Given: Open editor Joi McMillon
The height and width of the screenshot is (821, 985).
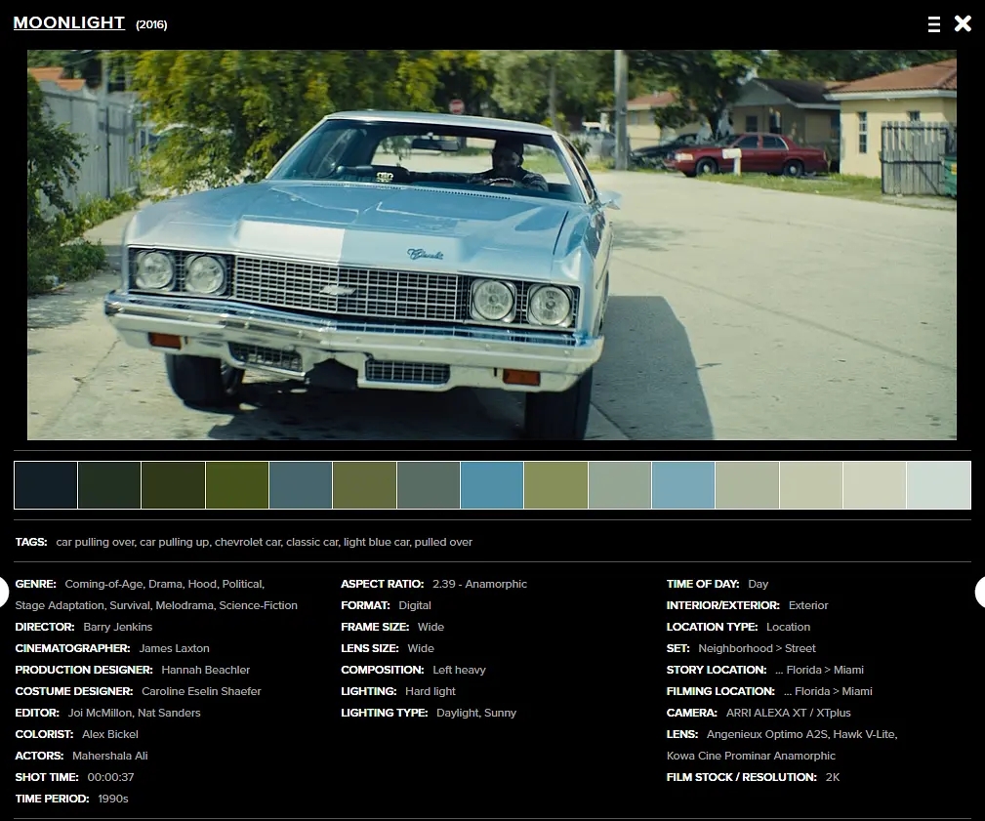Looking at the screenshot, I should tap(100, 713).
